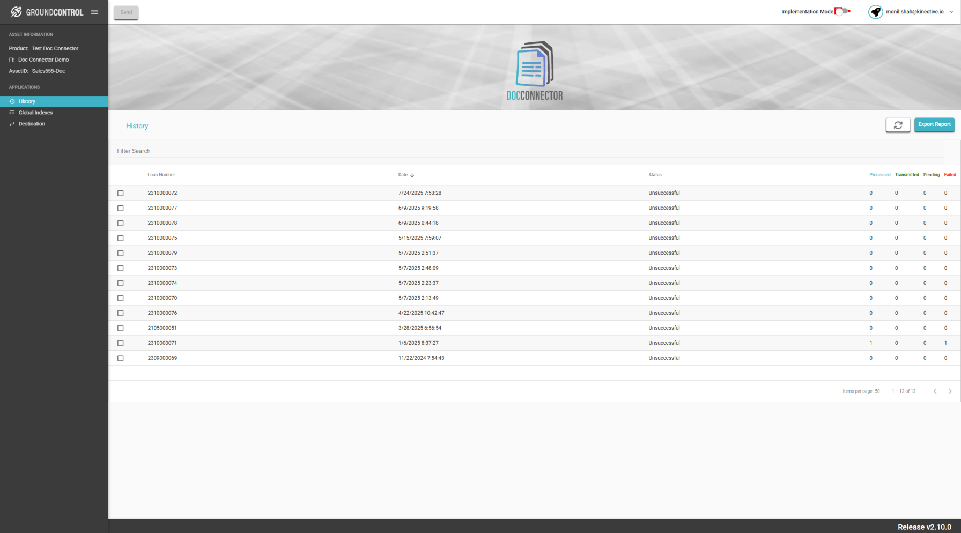Screen dimensions: 961x533
Task: Click the Transmitted column header
Action: tap(907, 175)
